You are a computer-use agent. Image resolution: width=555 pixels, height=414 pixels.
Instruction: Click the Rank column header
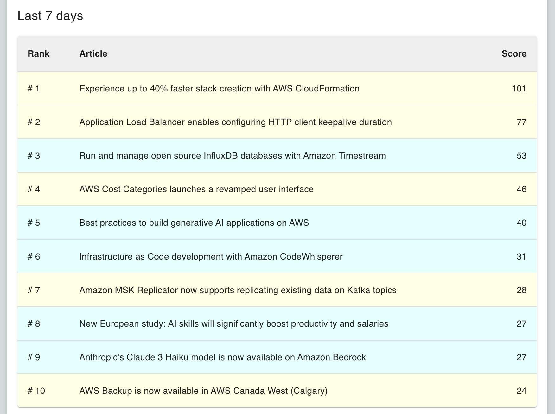coord(38,54)
